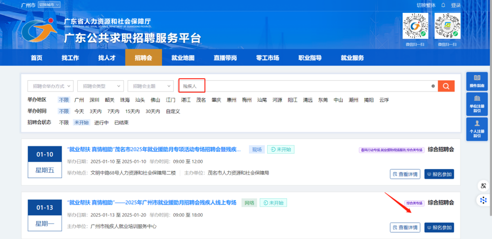Click the 切换城市 city switcher
492x239 pixels.
click(49, 5)
